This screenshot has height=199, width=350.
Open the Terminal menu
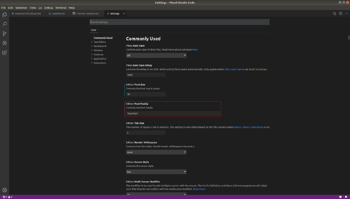[61, 8]
